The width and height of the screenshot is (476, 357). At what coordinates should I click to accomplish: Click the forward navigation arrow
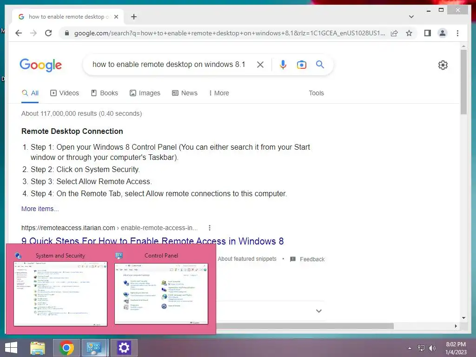point(33,33)
